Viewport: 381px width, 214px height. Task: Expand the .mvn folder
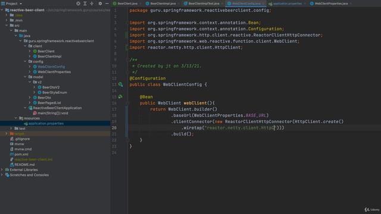pos(7,20)
